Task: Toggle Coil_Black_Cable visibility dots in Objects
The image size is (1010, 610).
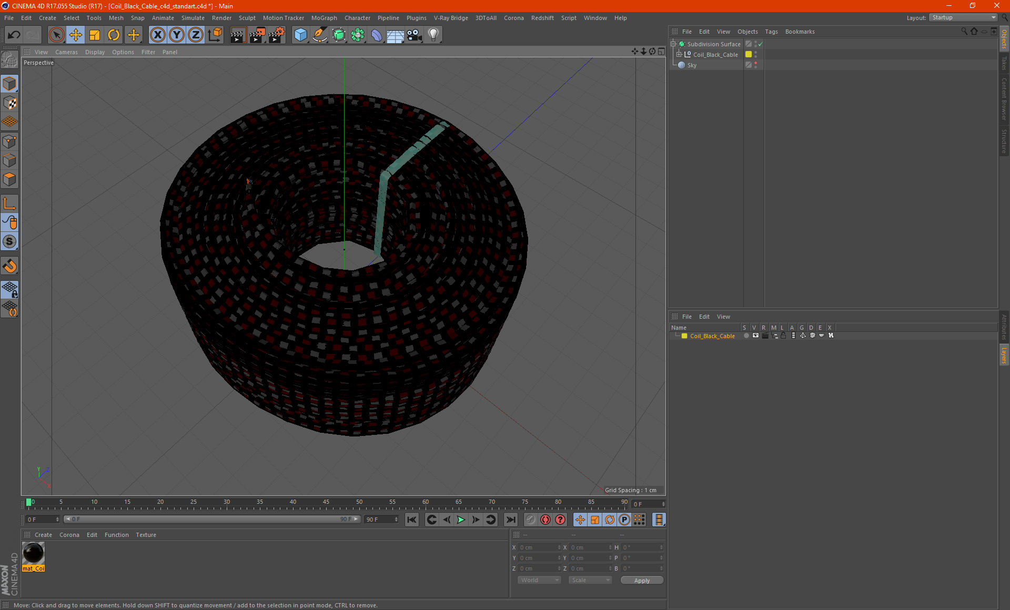Action: (x=755, y=55)
